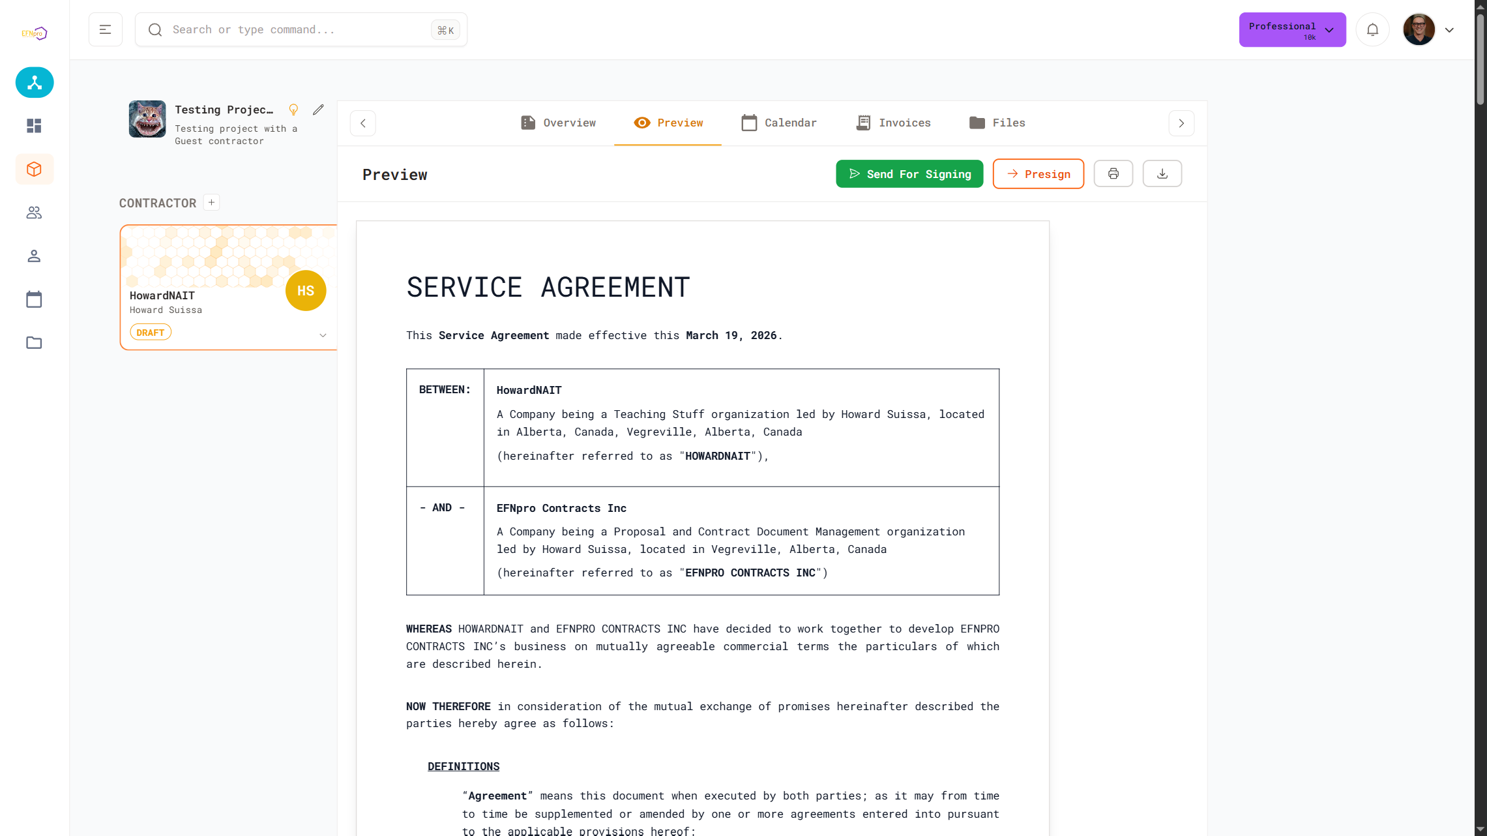Open the folder icon in sidebar
This screenshot has height=836, width=1487.
[x=34, y=343]
